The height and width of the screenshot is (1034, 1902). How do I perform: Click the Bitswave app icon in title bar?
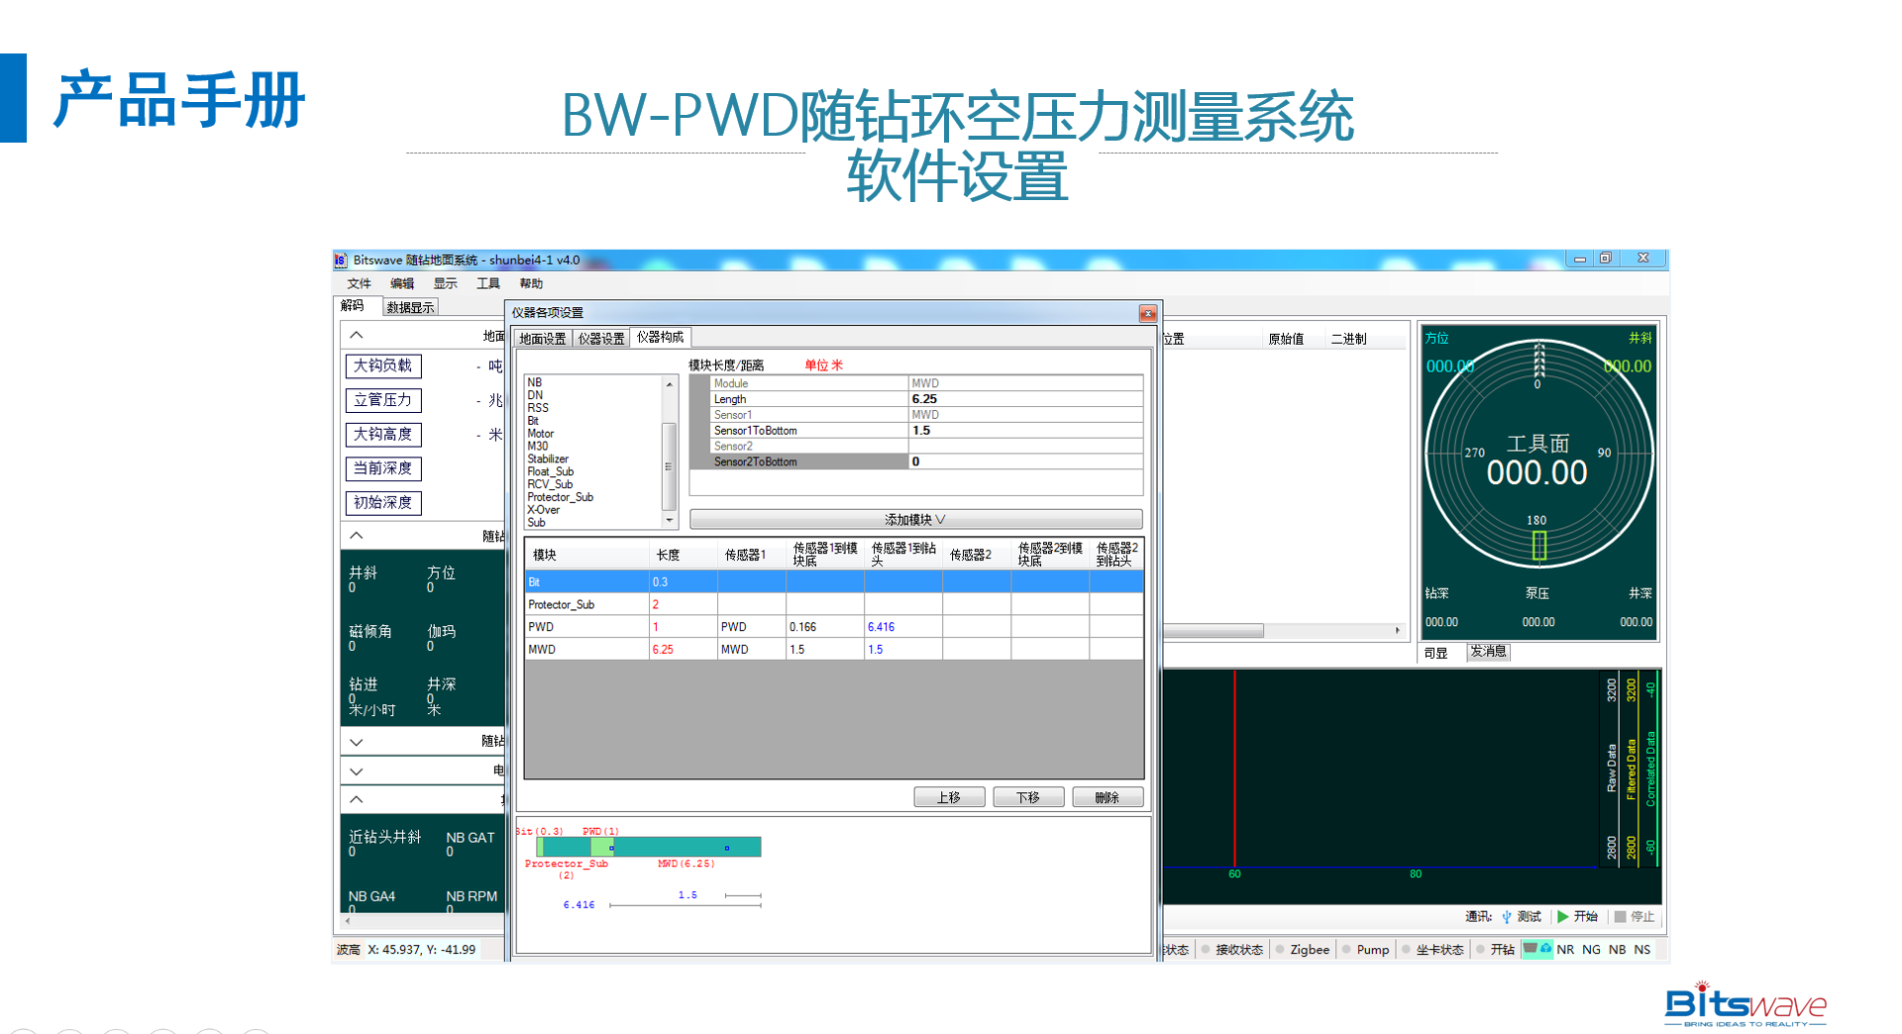click(x=341, y=260)
